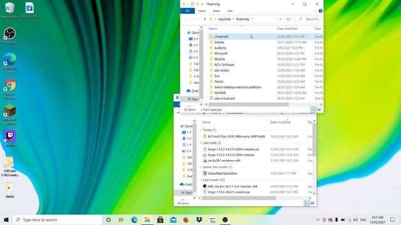Collapse the Last week group
Image resolution: width=401 pixels, height=225 pixels.
[200, 143]
